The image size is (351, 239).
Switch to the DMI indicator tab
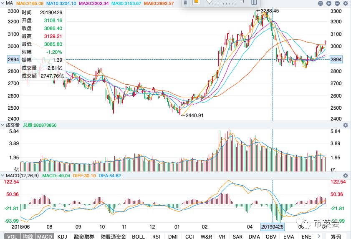click(x=173, y=236)
